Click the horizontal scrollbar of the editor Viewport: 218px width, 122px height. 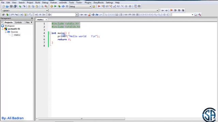tap(82, 119)
